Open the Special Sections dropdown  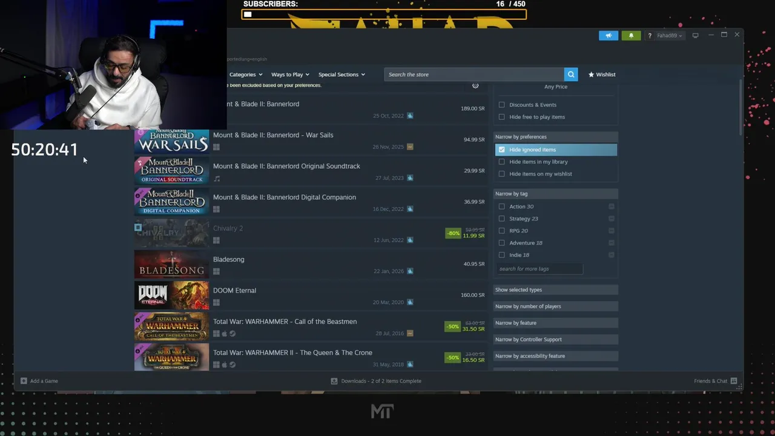(341, 74)
